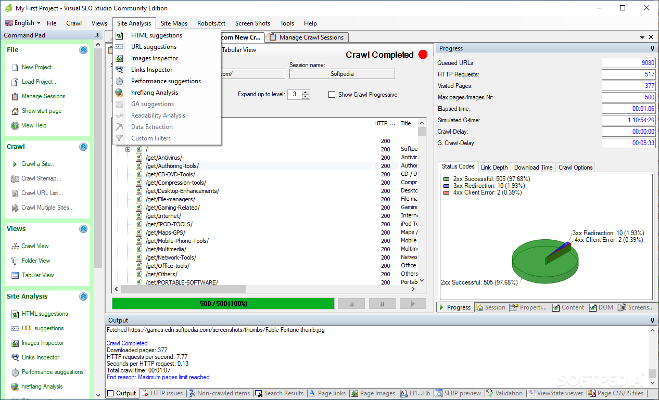The height and width of the screenshot is (400, 659).
Task: Select /get/Antivirus/ row in crawl tree
Action: pos(164,158)
